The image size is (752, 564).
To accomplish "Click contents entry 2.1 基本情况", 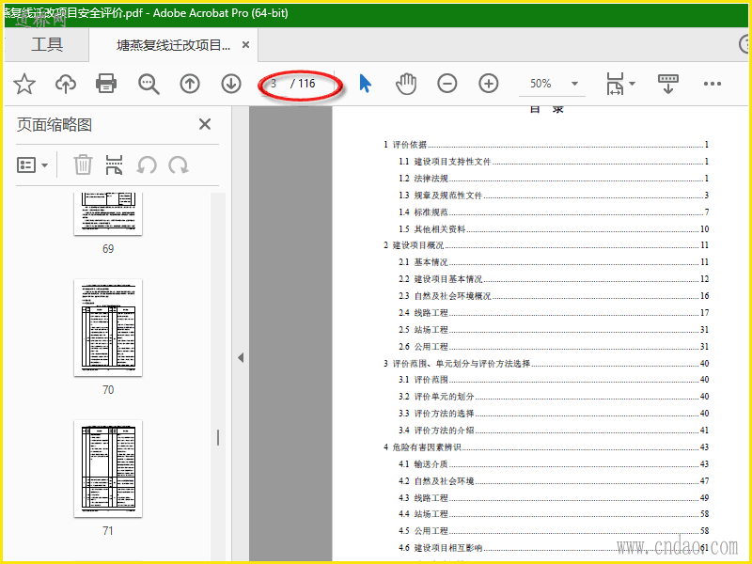I will [x=554, y=262].
